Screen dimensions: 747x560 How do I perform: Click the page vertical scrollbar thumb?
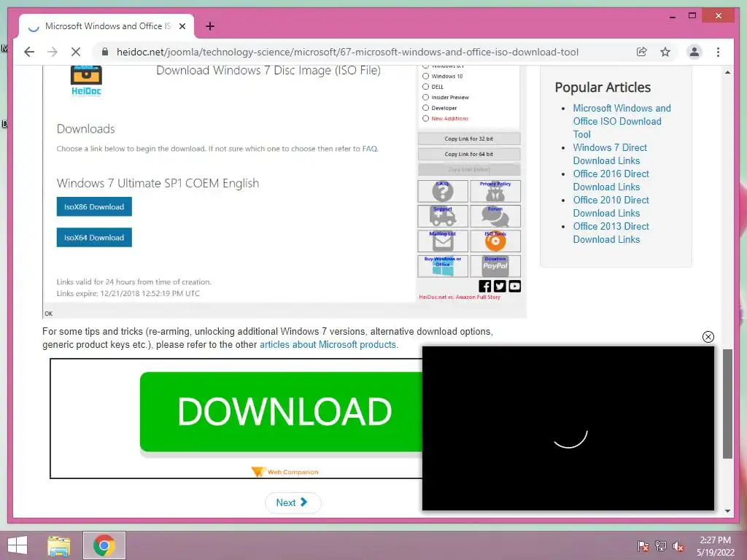(727, 404)
